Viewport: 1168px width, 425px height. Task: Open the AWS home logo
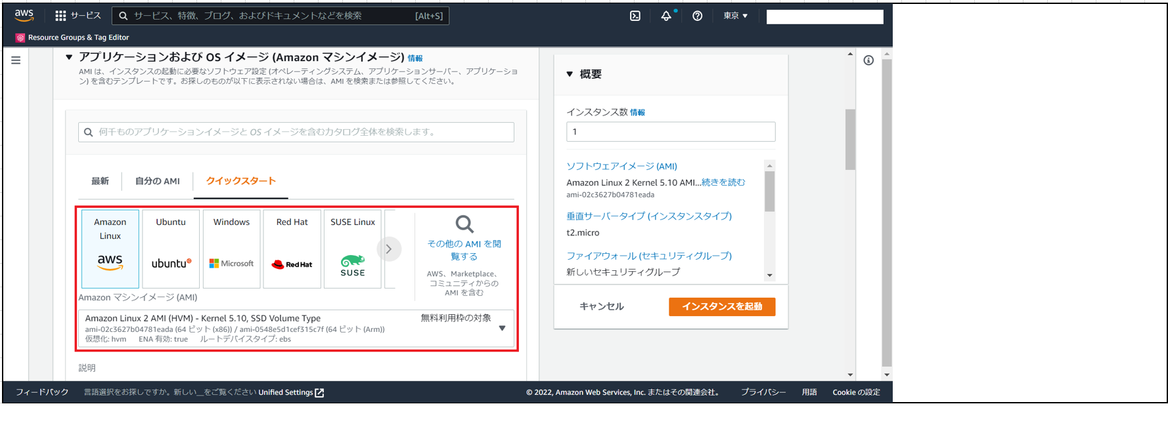pos(24,15)
